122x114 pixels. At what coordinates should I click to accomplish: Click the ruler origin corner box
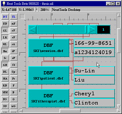pyautogui.click(x=22, y=16)
